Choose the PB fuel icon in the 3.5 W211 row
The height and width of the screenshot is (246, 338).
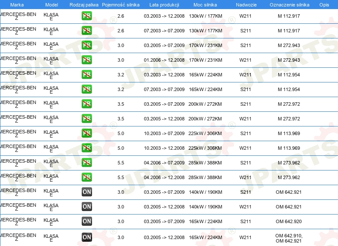click(x=86, y=118)
